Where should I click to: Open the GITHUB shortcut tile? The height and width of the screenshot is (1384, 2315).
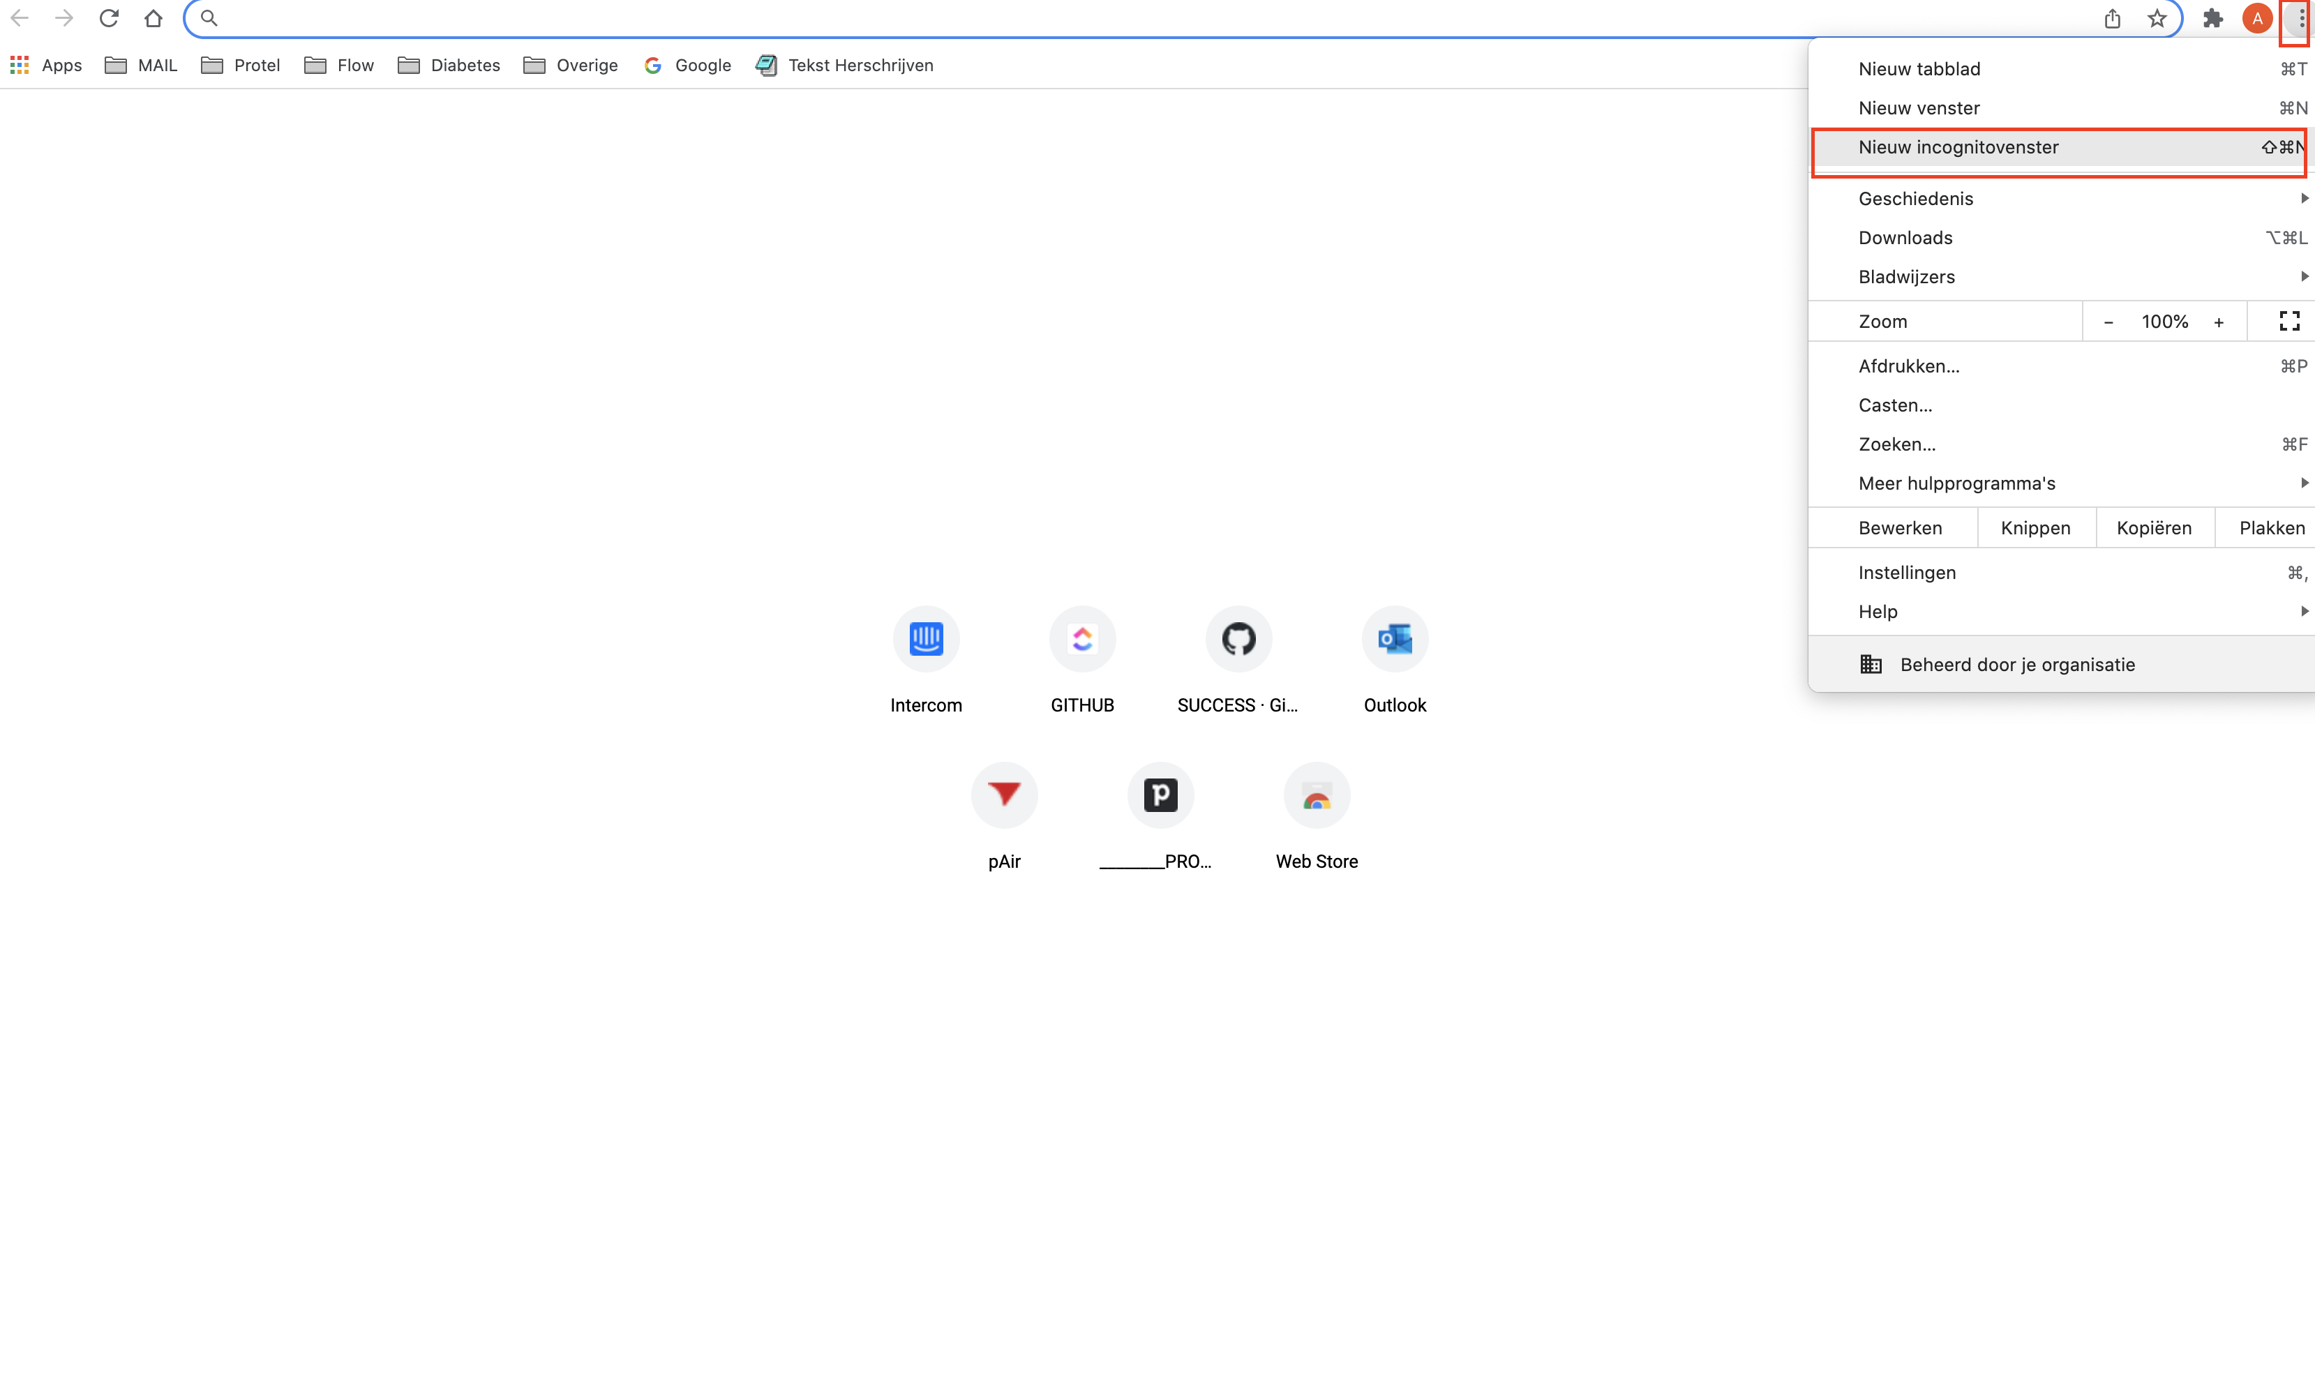click(1082, 639)
